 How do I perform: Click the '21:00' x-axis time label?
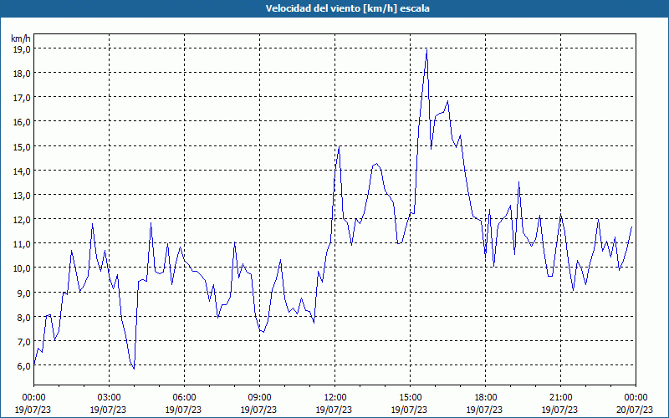click(560, 398)
